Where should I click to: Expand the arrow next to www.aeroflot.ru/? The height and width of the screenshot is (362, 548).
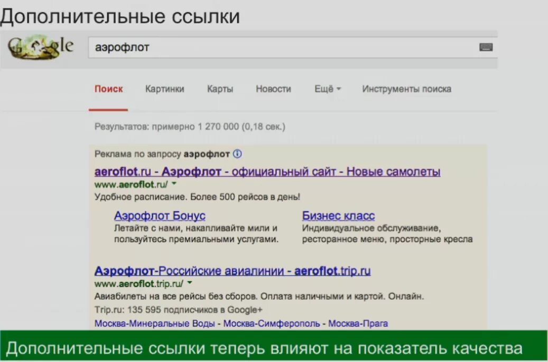174,183
